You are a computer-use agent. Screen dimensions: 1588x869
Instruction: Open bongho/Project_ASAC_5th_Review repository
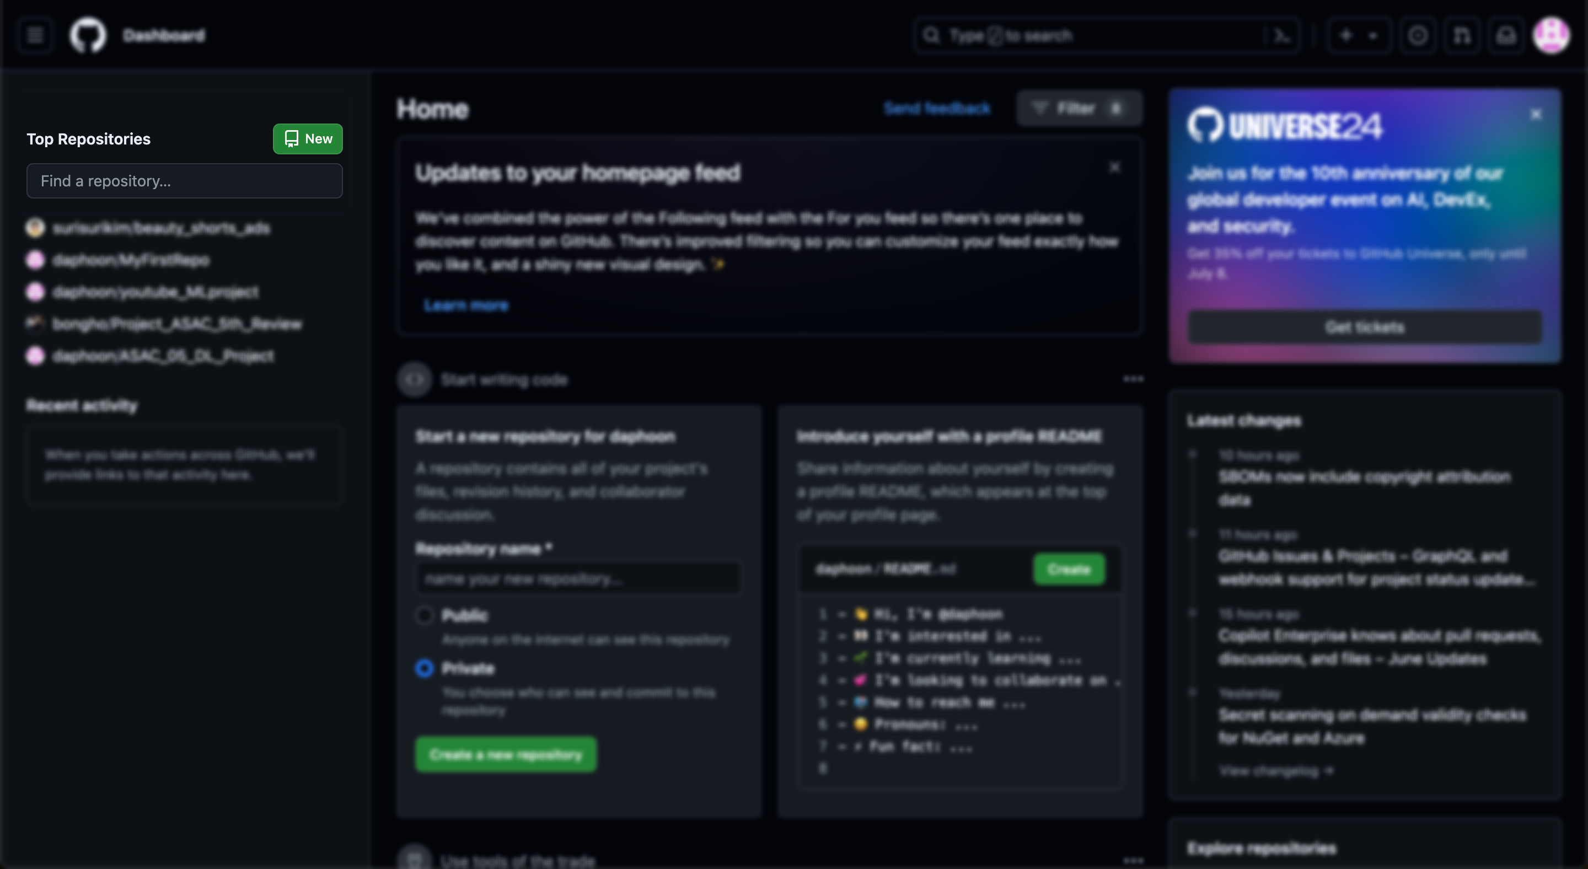178,324
